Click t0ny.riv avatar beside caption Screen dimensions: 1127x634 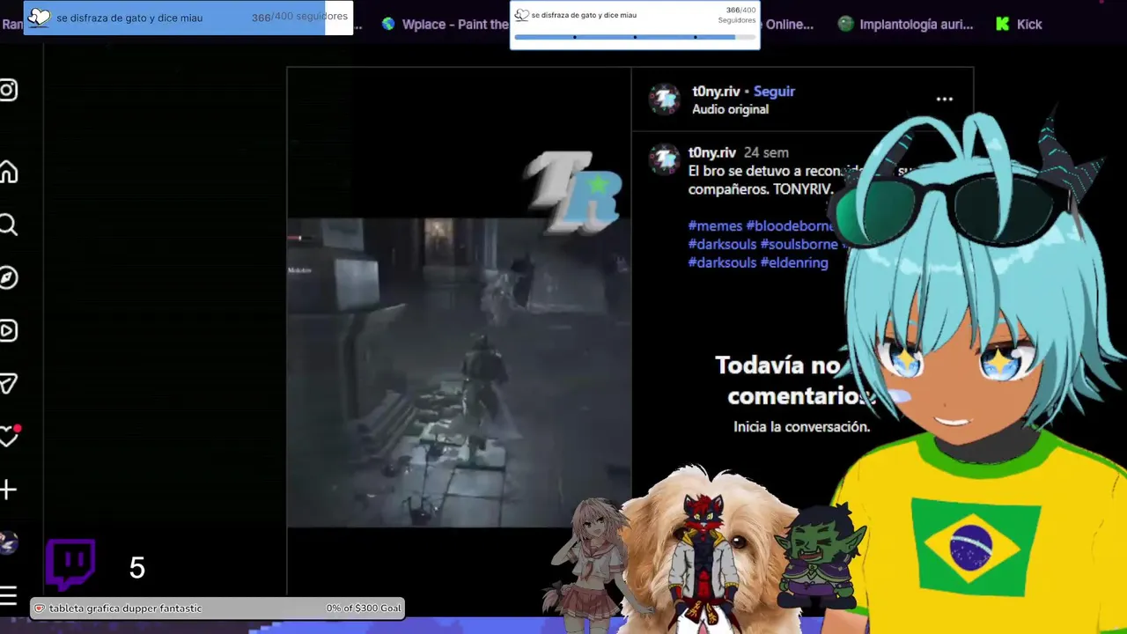click(664, 159)
